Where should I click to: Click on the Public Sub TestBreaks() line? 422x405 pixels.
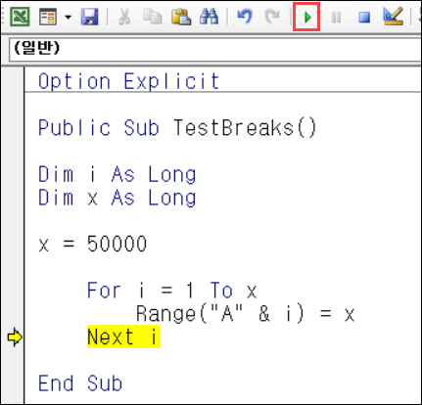point(177,127)
